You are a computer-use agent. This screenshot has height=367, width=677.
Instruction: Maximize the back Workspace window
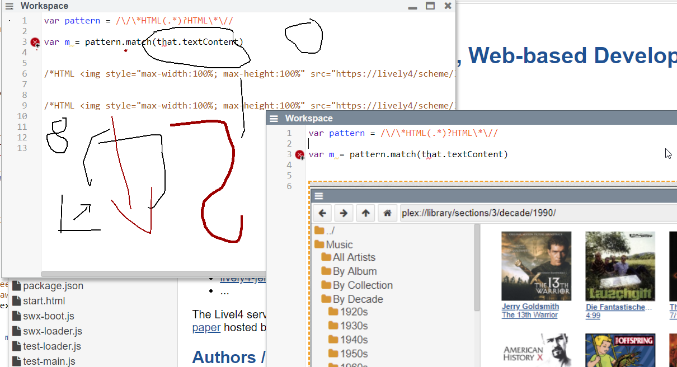[x=430, y=6]
